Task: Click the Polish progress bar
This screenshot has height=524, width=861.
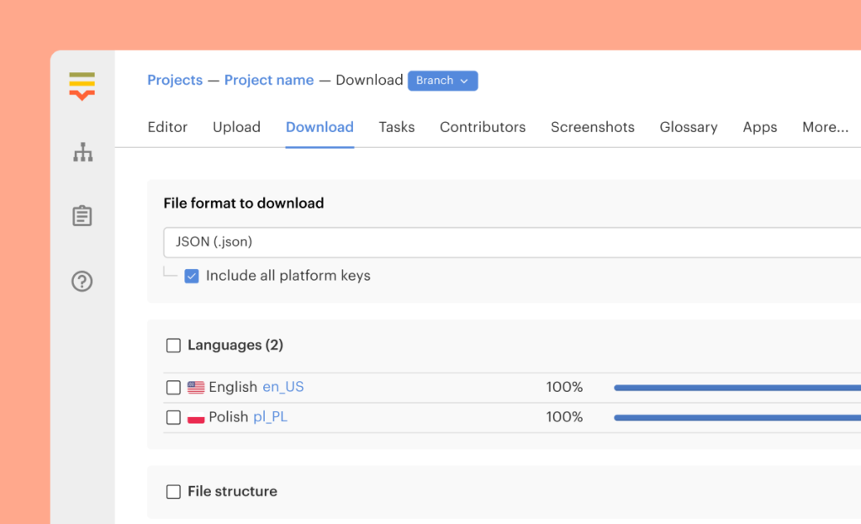Action: [737, 418]
